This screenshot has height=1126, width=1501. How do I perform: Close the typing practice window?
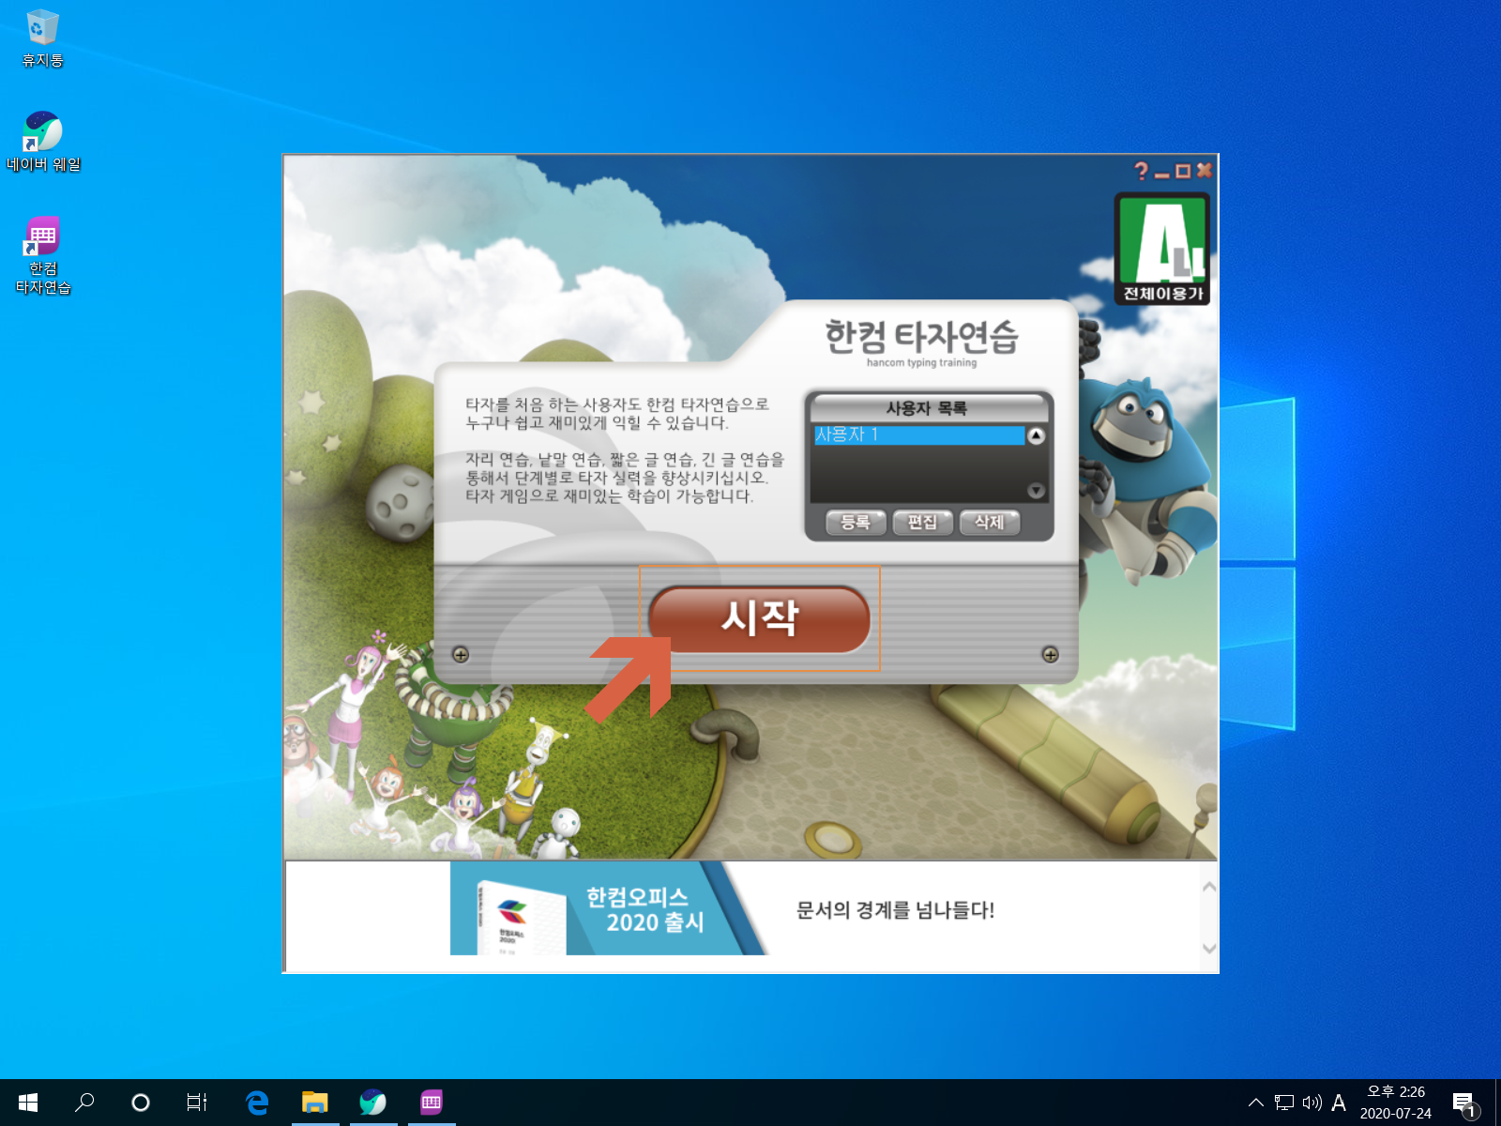1205,170
